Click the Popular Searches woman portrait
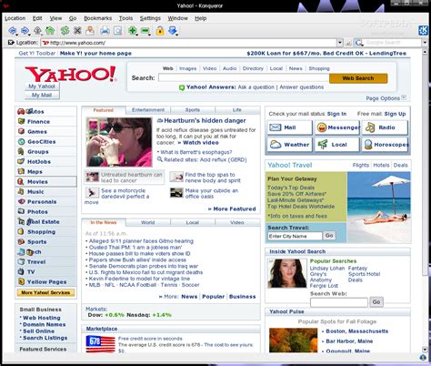The width and height of the screenshot is (431, 366). click(287, 273)
